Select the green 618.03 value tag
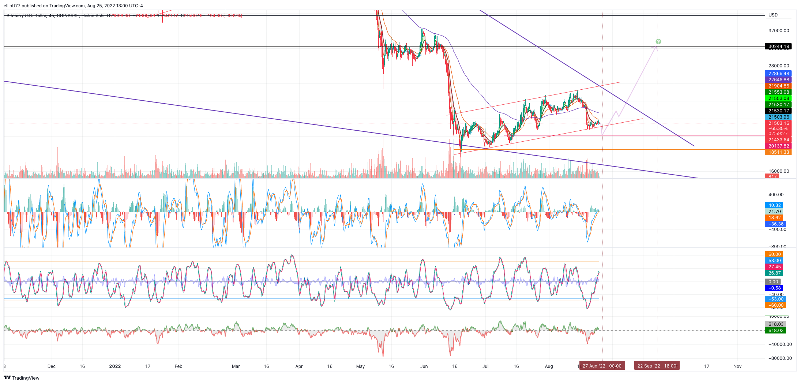800x384 pixels. coord(775,331)
